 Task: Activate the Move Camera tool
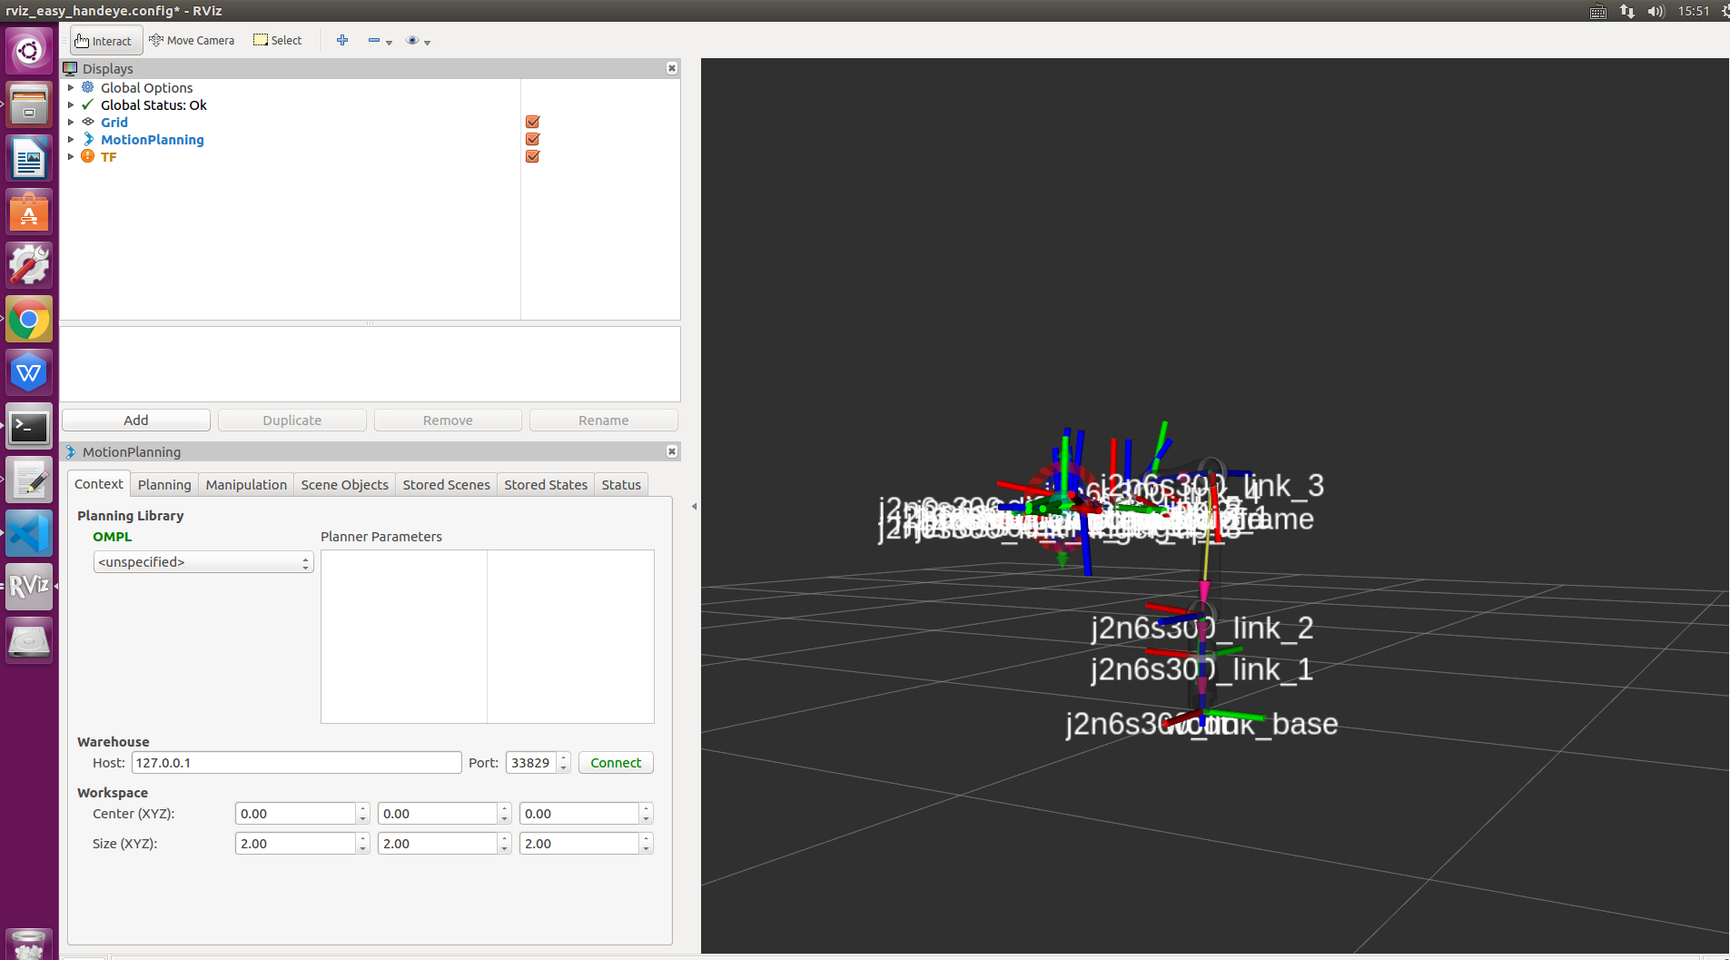pyautogui.click(x=191, y=40)
